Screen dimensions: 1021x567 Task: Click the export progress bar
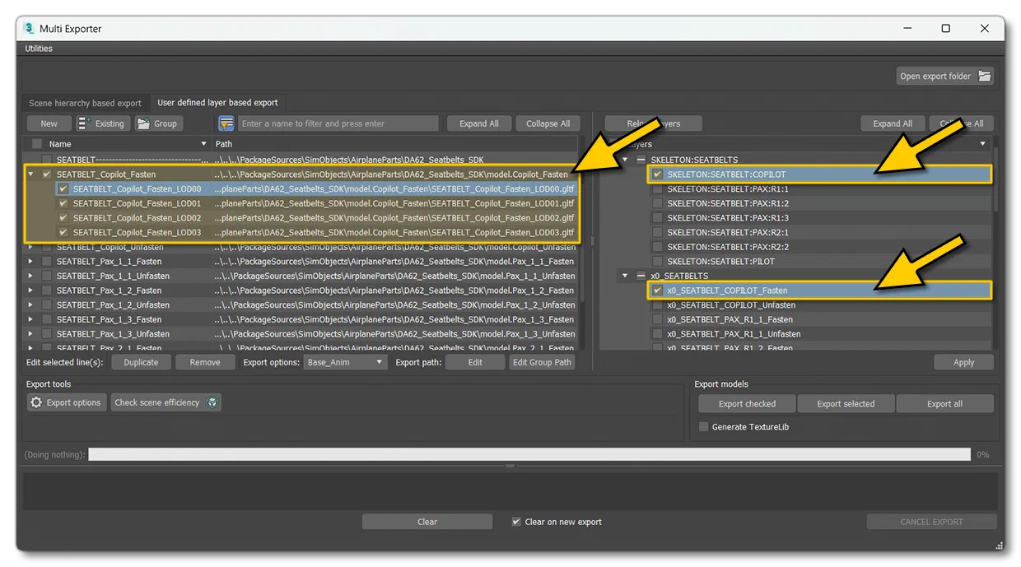[529, 454]
